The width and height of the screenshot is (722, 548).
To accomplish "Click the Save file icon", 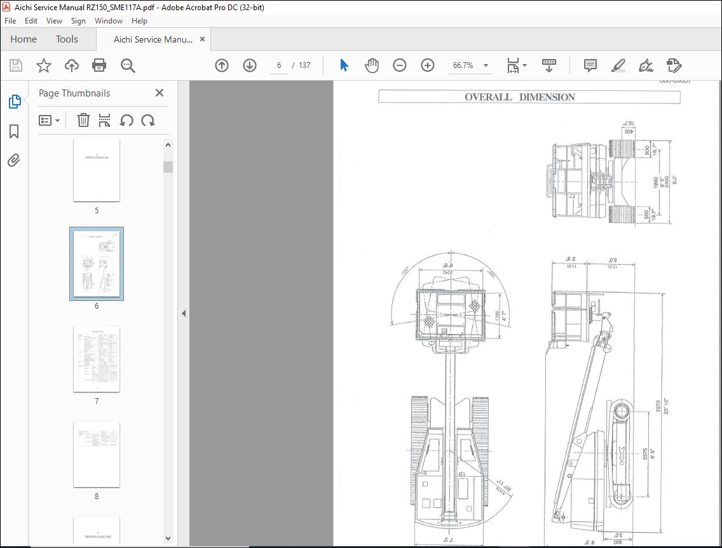I will click(16, 65).
